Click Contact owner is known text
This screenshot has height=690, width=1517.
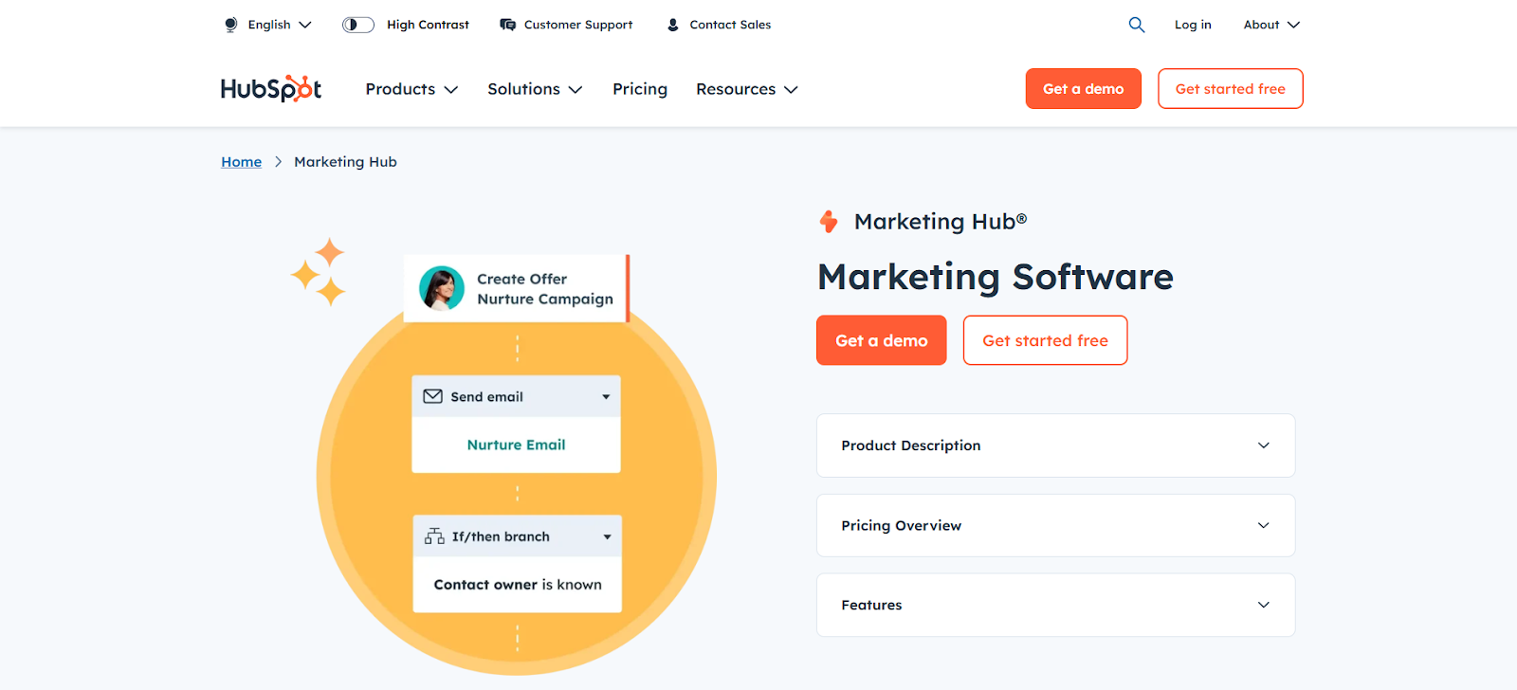(518, 585)
